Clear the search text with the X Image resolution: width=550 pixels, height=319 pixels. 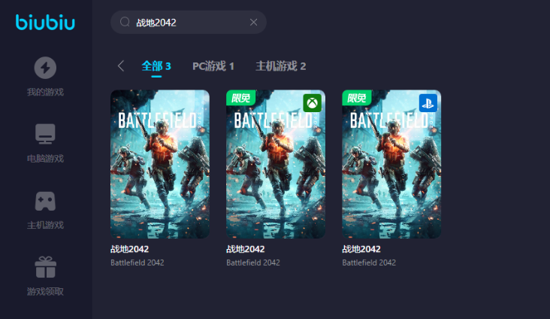coord(253,23)
